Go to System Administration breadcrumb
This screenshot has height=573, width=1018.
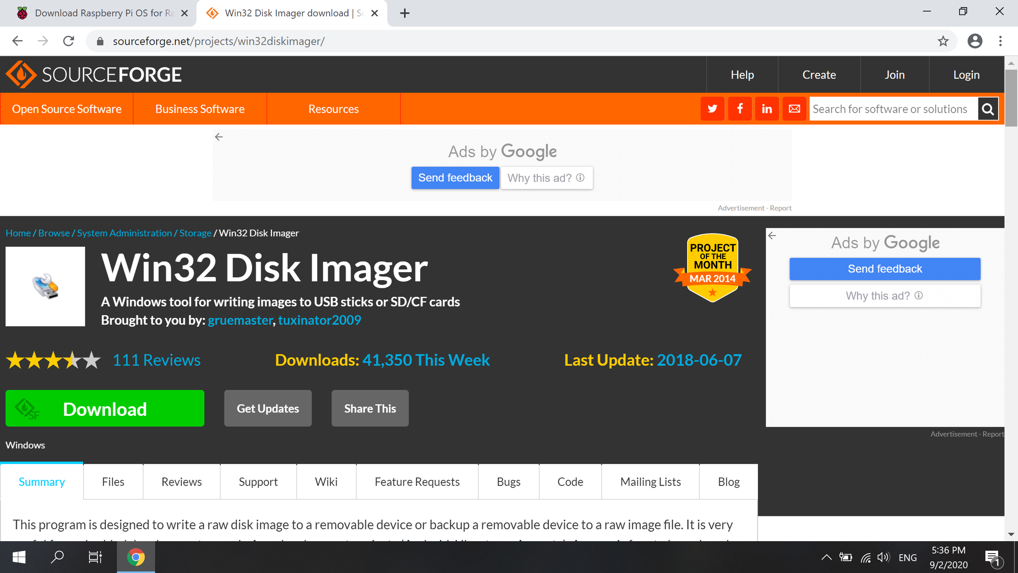pos(124,233)
